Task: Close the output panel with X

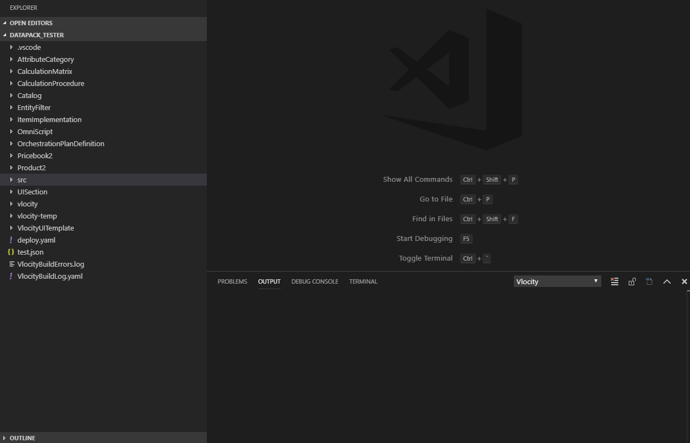Action: pos(684,281)
